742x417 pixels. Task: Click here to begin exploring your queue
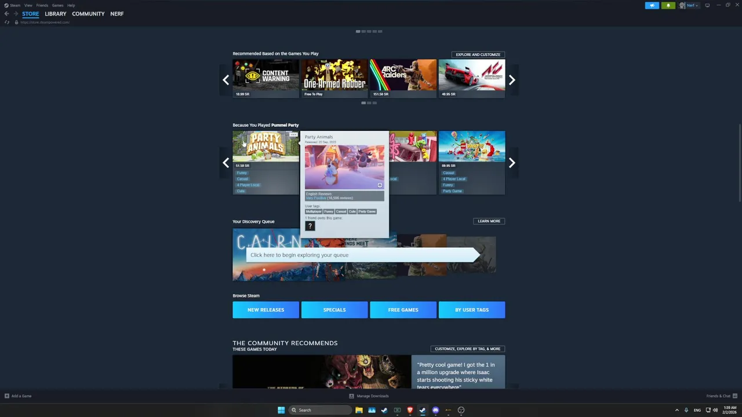tap(362, 255)
